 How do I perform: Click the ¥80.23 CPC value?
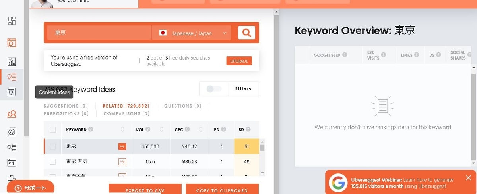pyautogui.click(x=190, y=161)
